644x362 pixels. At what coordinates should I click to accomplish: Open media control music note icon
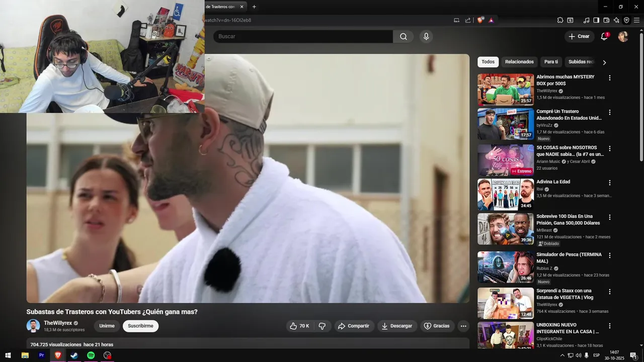pos(586,20)
